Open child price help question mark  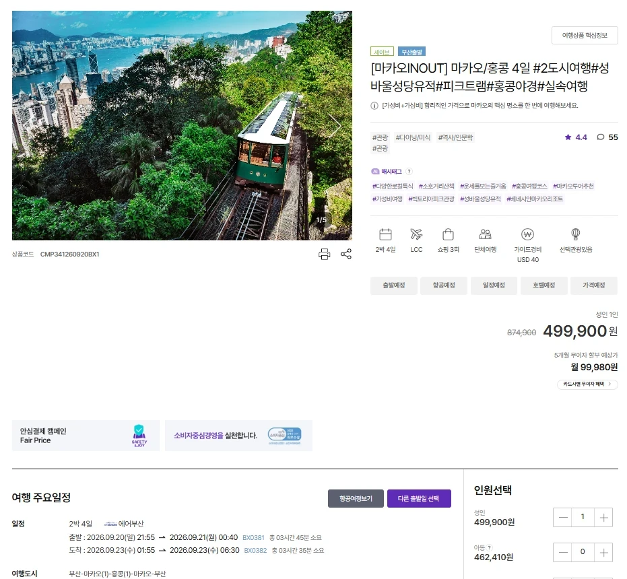tap(490, 548)
